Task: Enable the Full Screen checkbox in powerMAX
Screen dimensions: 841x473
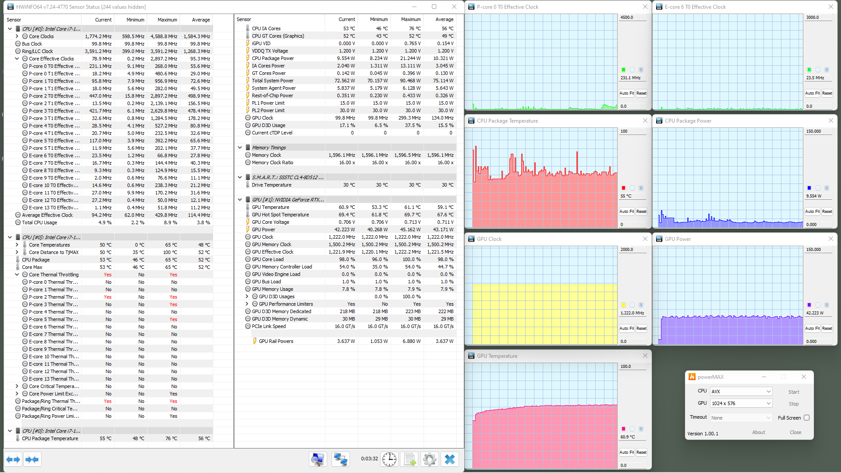Action: pyautogui.click(x=806, y=418)
